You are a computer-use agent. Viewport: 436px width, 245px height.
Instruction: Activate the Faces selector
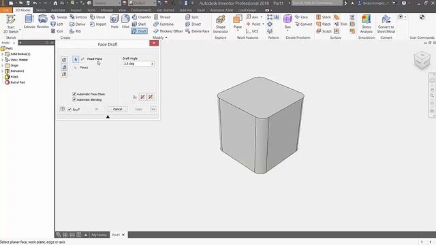[x=76, y=67]
